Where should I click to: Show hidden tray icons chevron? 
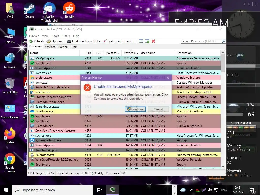click(x=192, y=190)
